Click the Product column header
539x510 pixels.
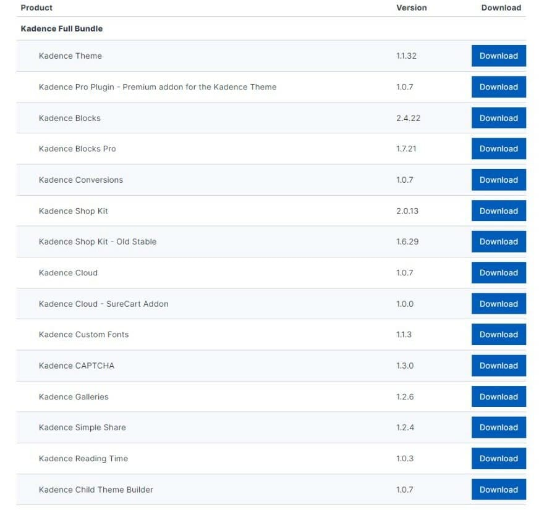coord(36,8)
